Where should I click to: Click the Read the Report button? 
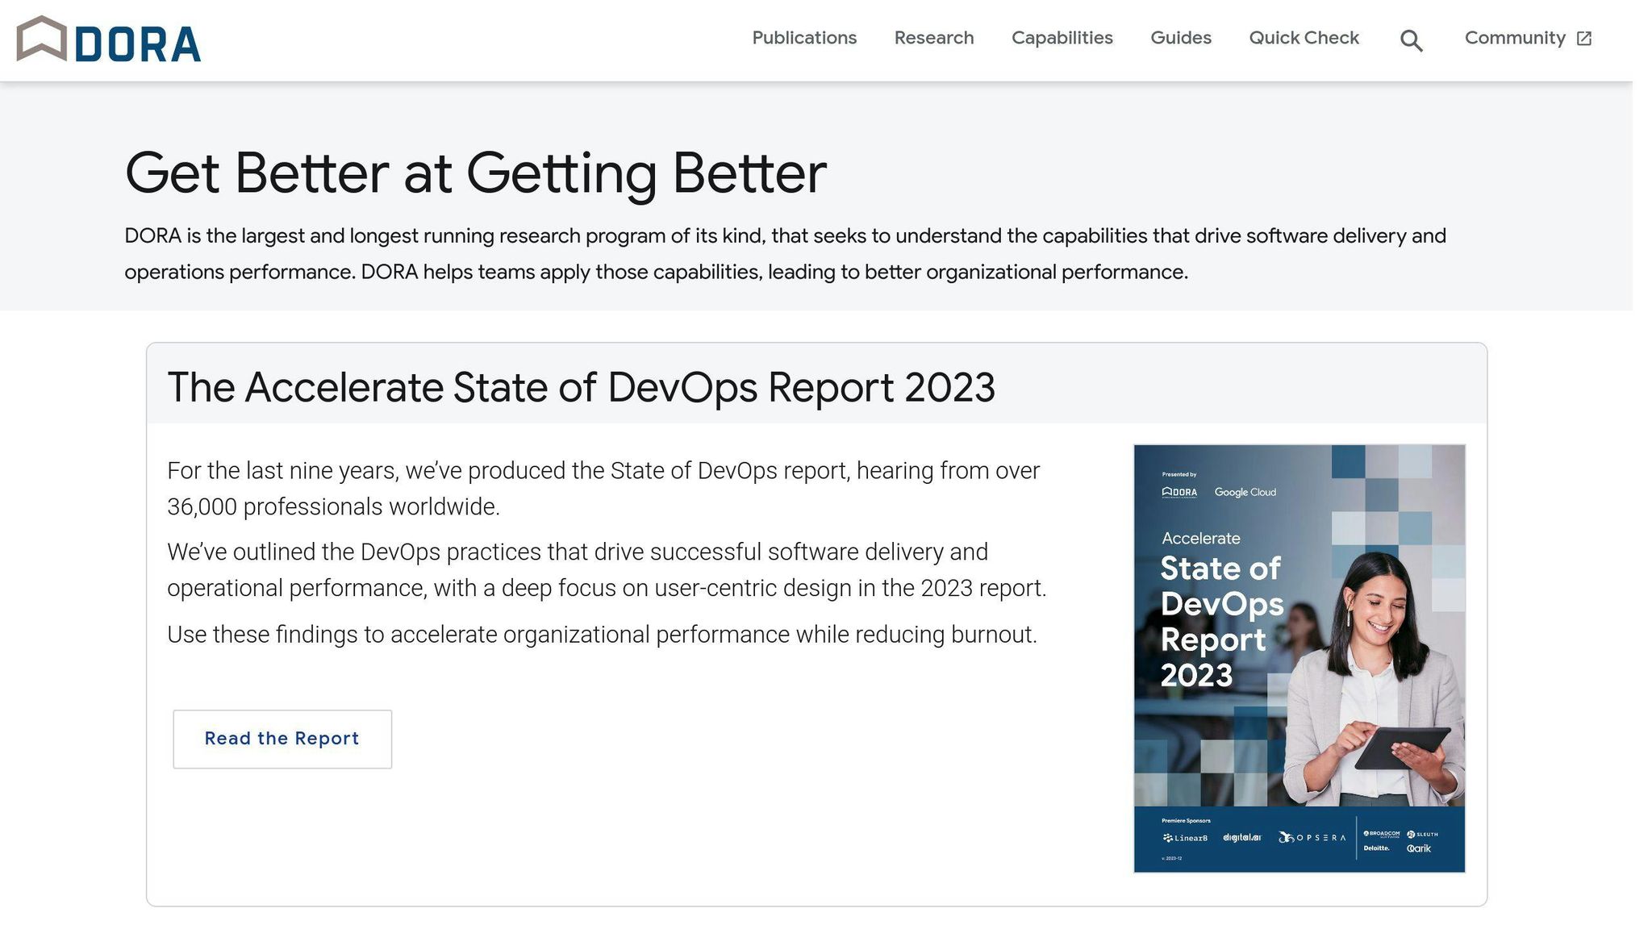click(x=282, y=739)
